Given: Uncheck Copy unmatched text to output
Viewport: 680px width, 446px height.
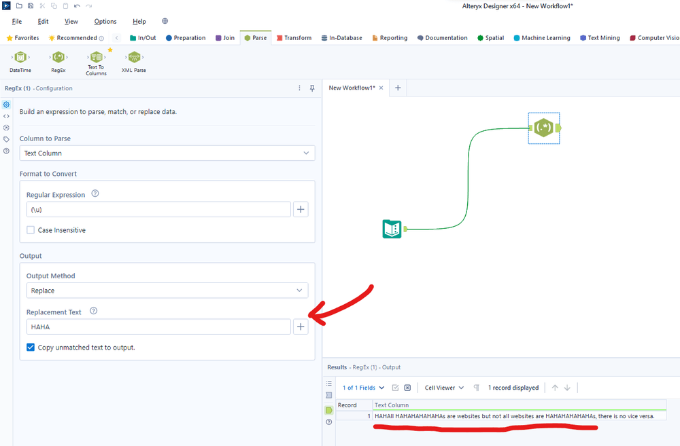Looking at the screenshot, I should 31,348.
